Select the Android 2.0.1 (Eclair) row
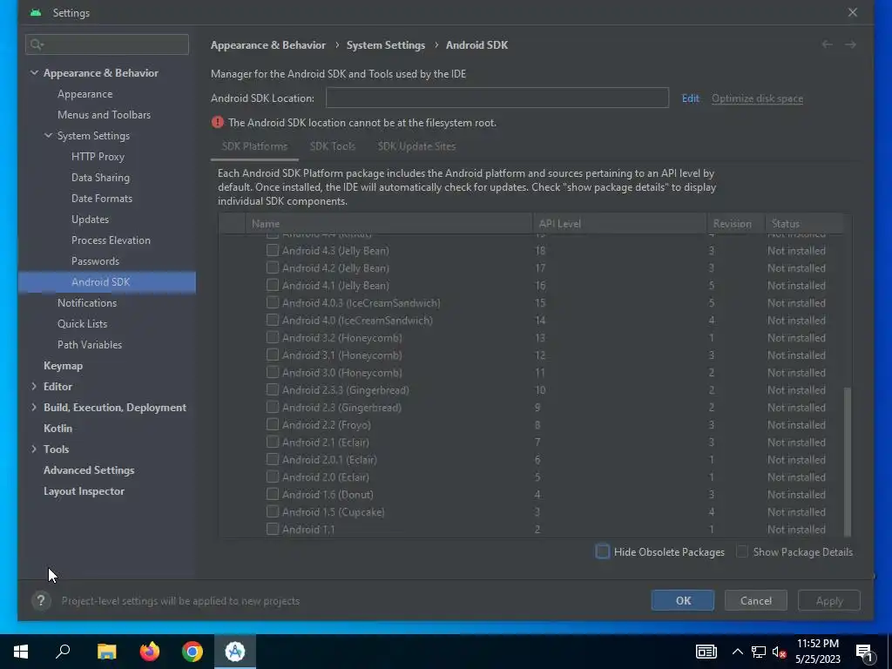Image resolution: width=892 pixels, height=669 pixels. [x=530, y=460]
